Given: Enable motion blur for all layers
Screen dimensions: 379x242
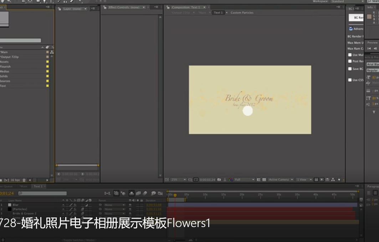Looking at the screenshot, I should [x=145, y=193].
